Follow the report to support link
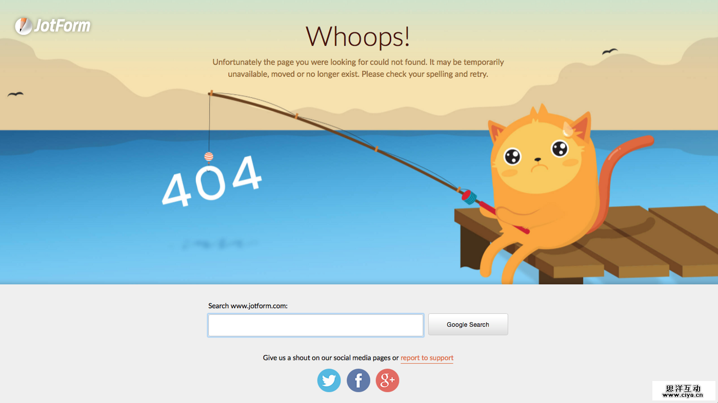This screenshot has width=718, height=403. (x=427, y=358)
